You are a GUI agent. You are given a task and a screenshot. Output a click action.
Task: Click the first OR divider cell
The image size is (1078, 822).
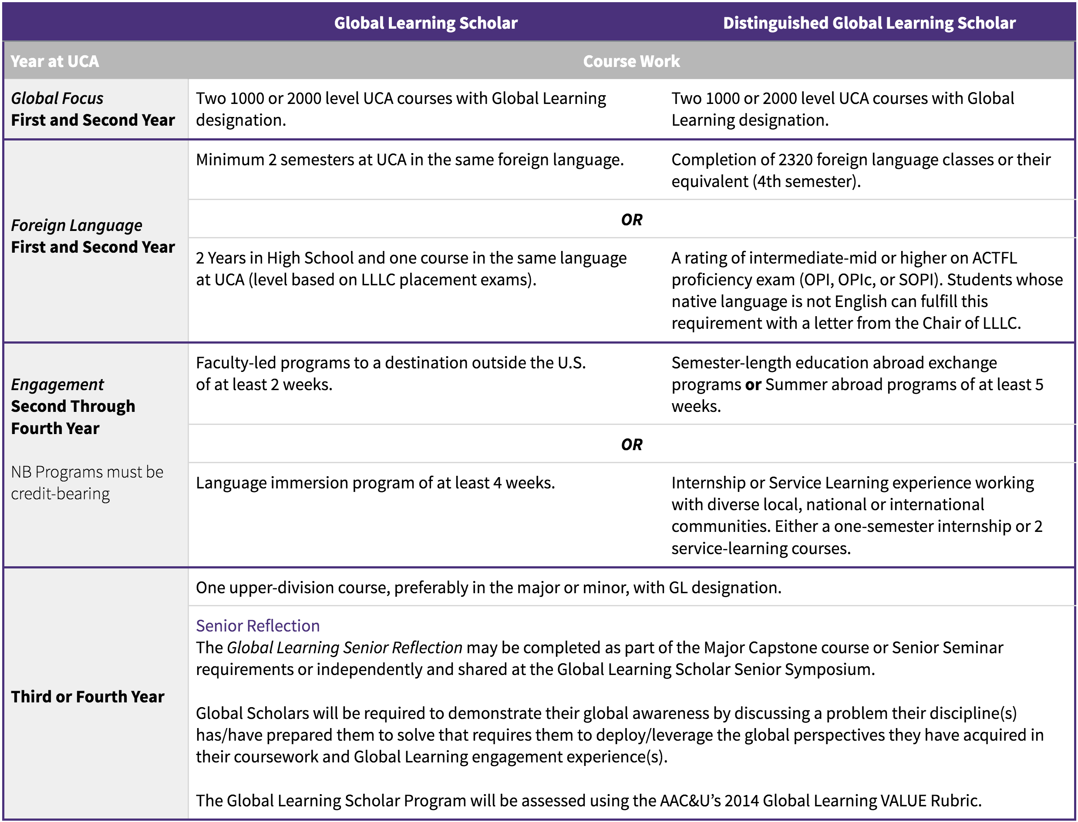(x=632, y=219)
